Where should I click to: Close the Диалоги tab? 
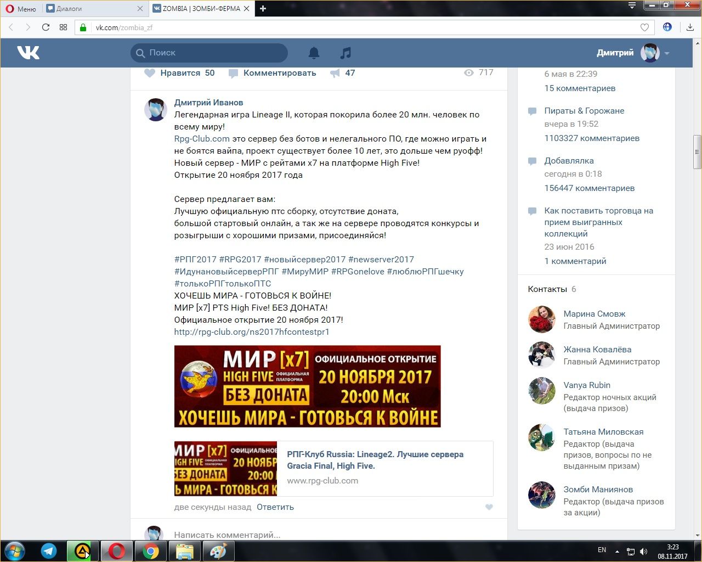pos(140,9)
